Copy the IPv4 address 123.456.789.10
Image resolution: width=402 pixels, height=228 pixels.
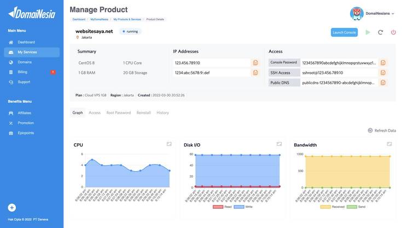255,63
